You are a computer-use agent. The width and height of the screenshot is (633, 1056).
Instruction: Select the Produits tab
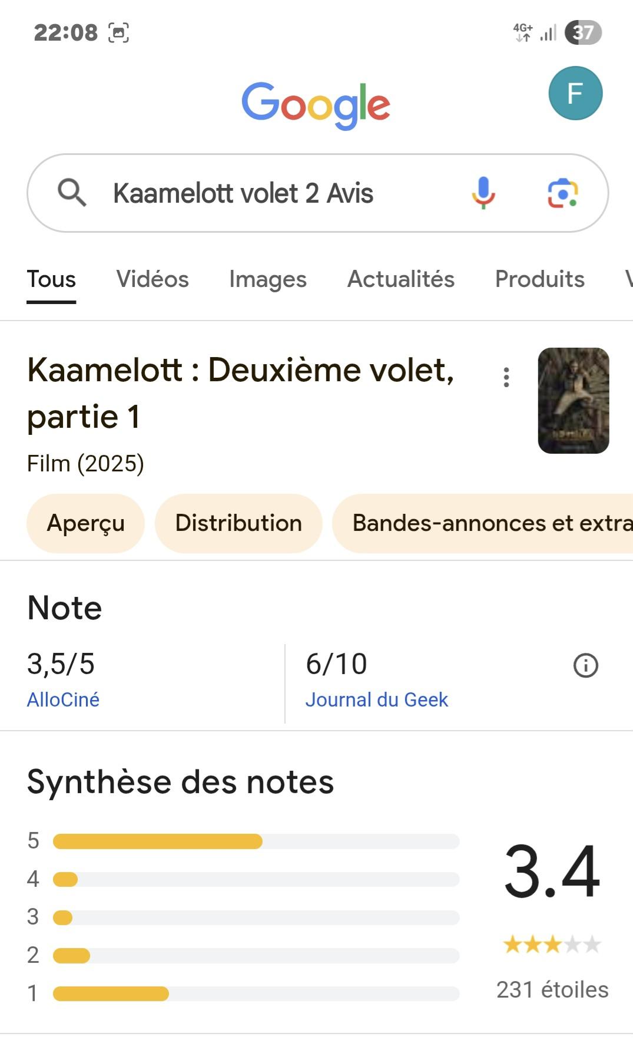click(x=539, y=279)
